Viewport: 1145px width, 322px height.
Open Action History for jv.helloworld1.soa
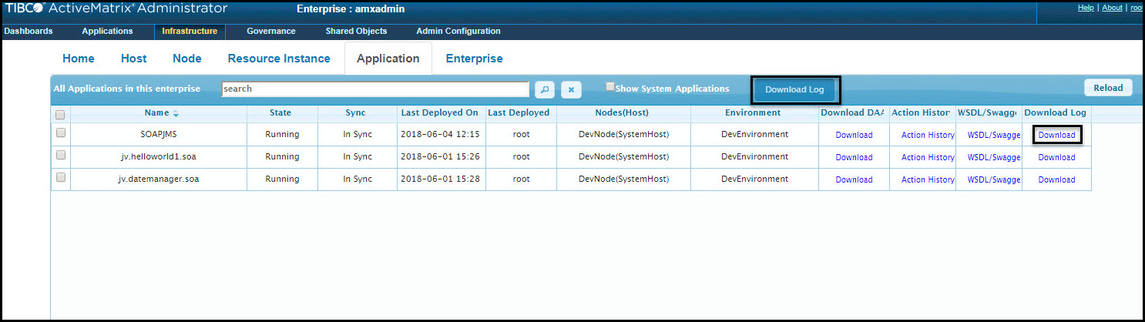[x=928, y=158]
